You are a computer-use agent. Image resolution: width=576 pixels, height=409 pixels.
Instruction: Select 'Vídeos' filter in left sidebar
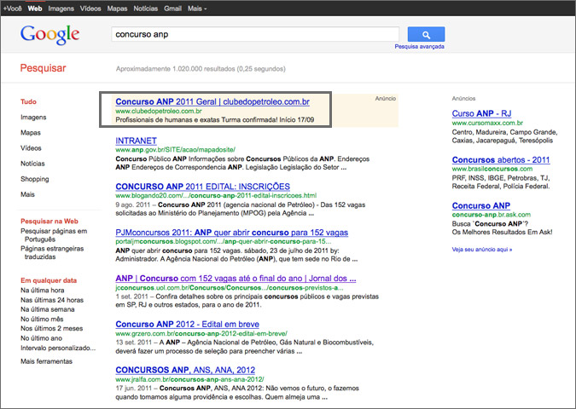click(x=31, y=148)
